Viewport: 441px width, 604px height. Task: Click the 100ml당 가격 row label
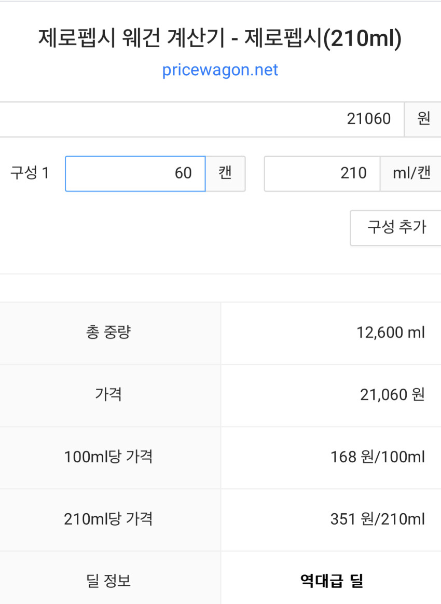click(108, 457)
